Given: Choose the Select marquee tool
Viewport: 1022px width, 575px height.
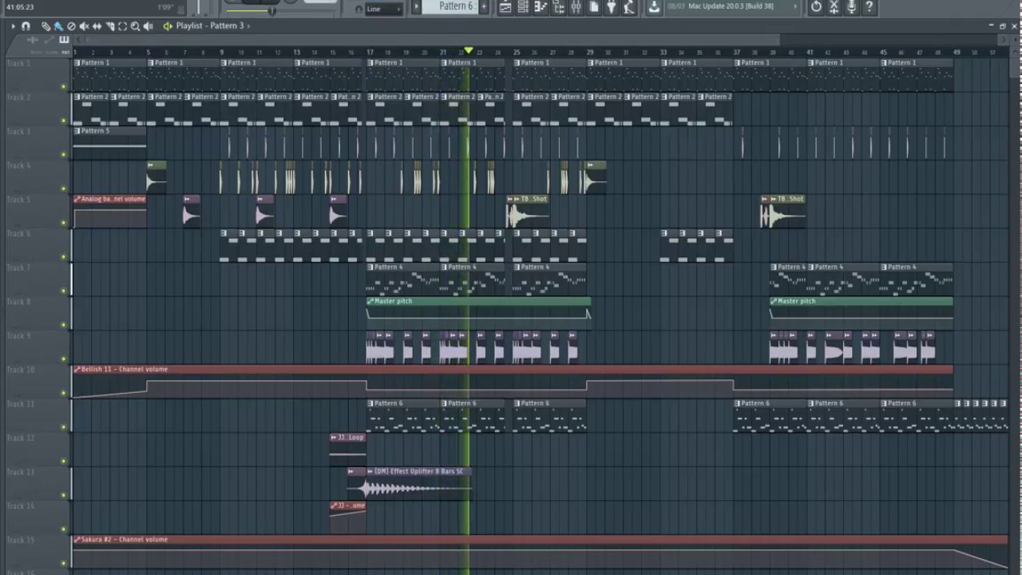Looking at the screenshot, I should pos(122,26).
